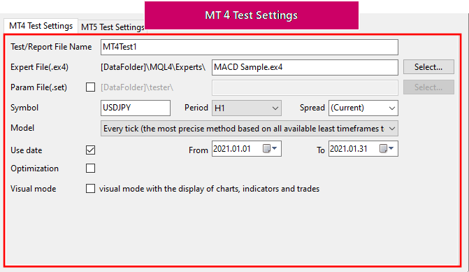Click the From date 2021.01.01 field
This screenshot has width=469, height=272.
247,149
